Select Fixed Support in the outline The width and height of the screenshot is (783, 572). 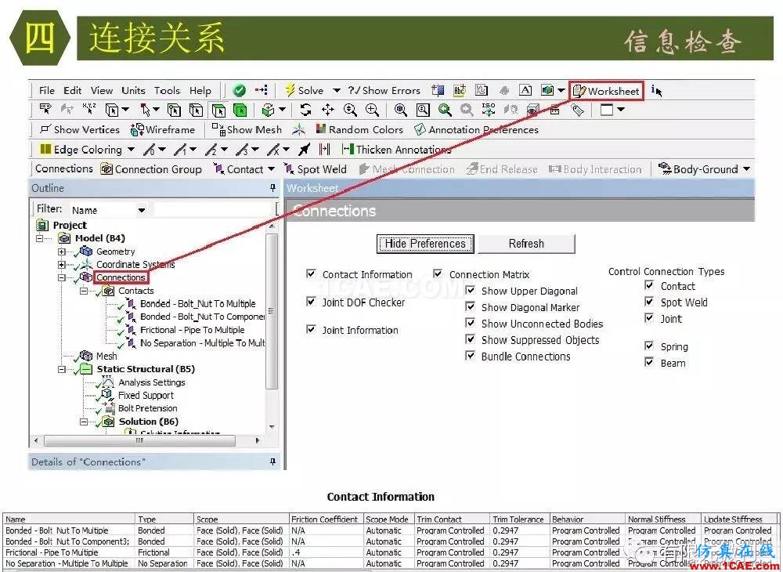tap(146, 395)
